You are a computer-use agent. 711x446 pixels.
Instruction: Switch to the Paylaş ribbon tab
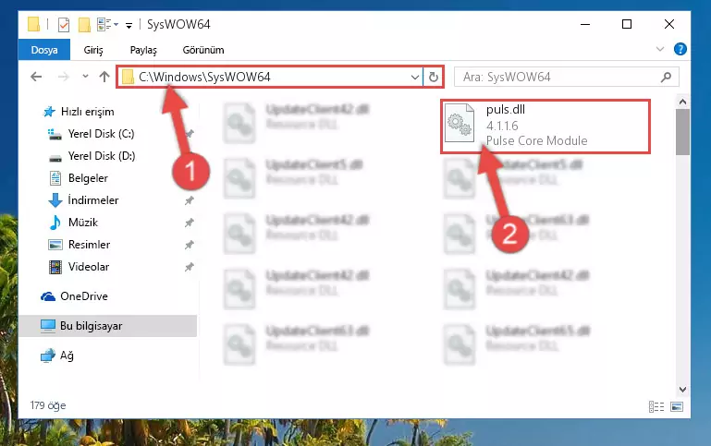(143, 50)
